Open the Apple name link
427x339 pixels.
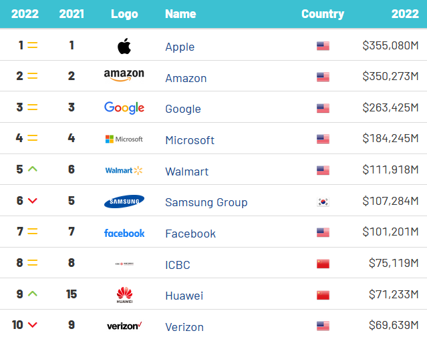(180, 47)
